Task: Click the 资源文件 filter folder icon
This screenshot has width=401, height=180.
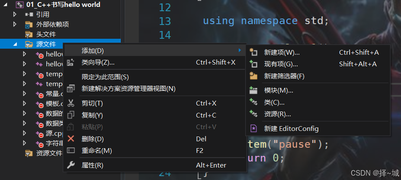Action: pos(29,153)
